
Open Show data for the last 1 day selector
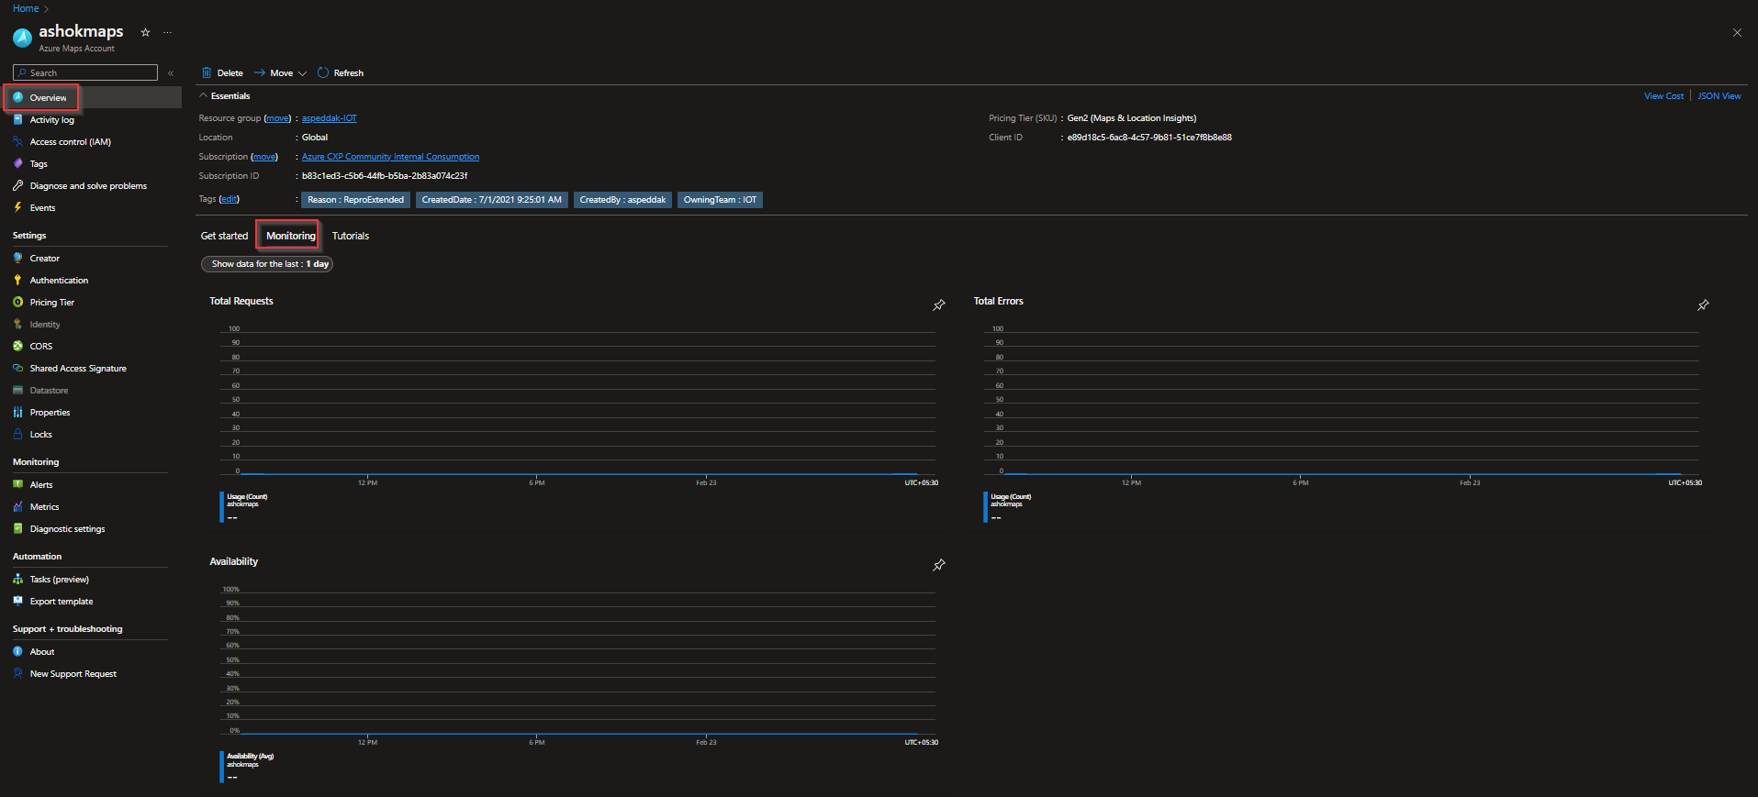point(267,263)
